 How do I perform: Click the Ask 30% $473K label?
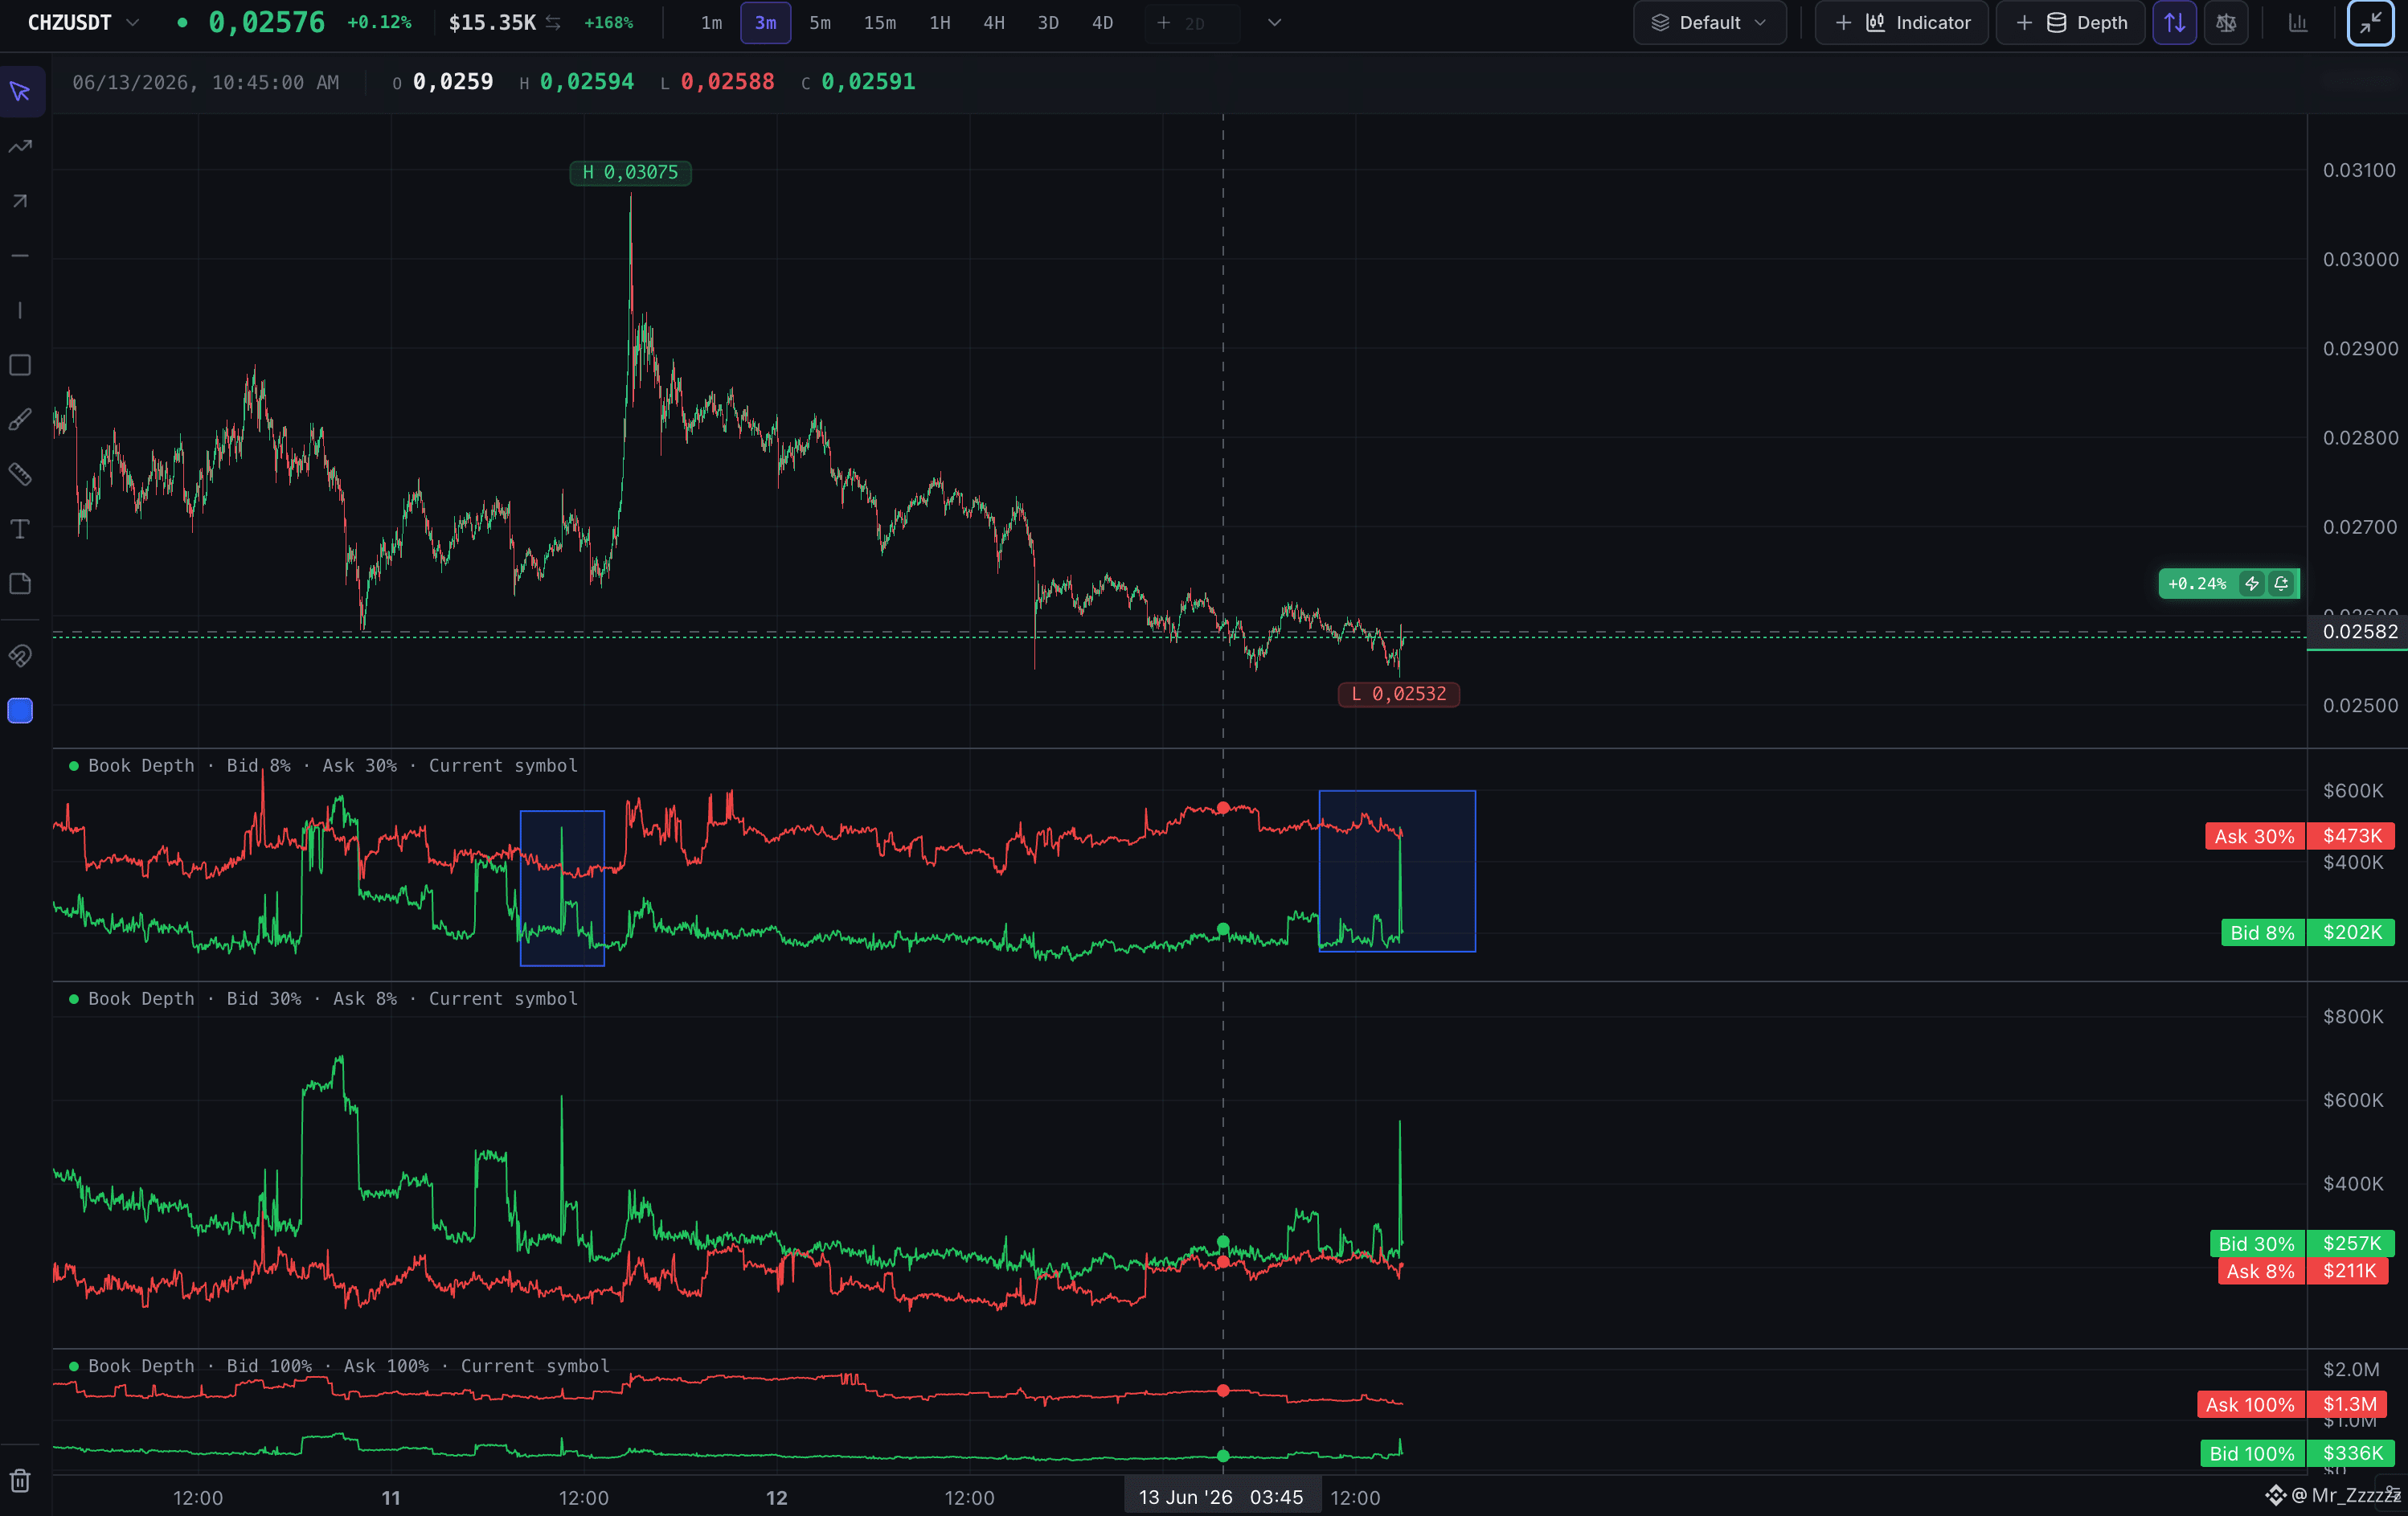pyautogui.click(x=2299, y=836)
